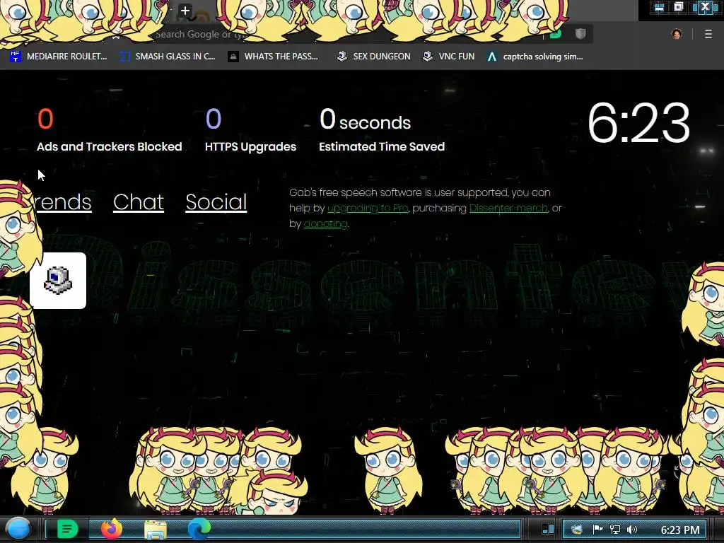Click the VNC FUN computer favicon
The image size is (724, 543).
[428, 57]
